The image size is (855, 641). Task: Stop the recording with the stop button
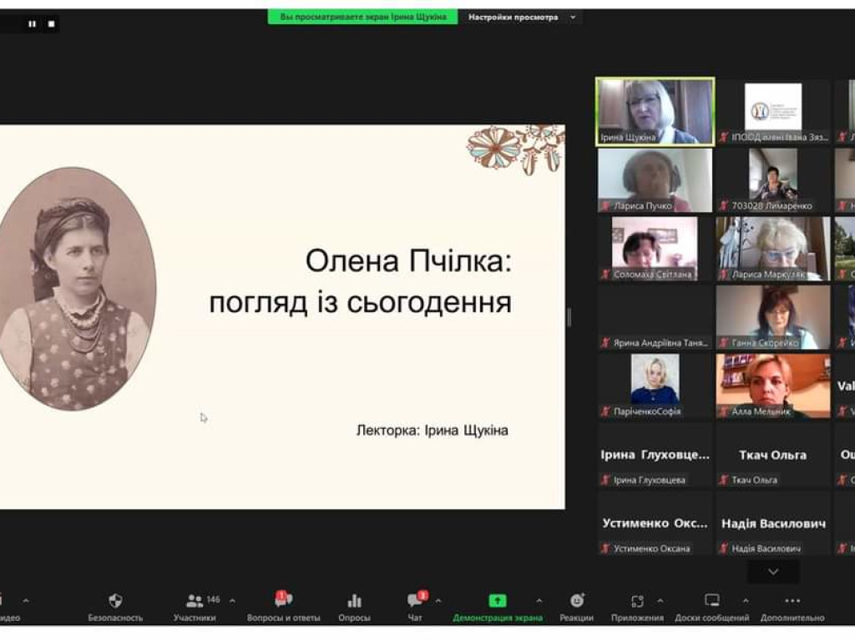[x=51, y=24]
